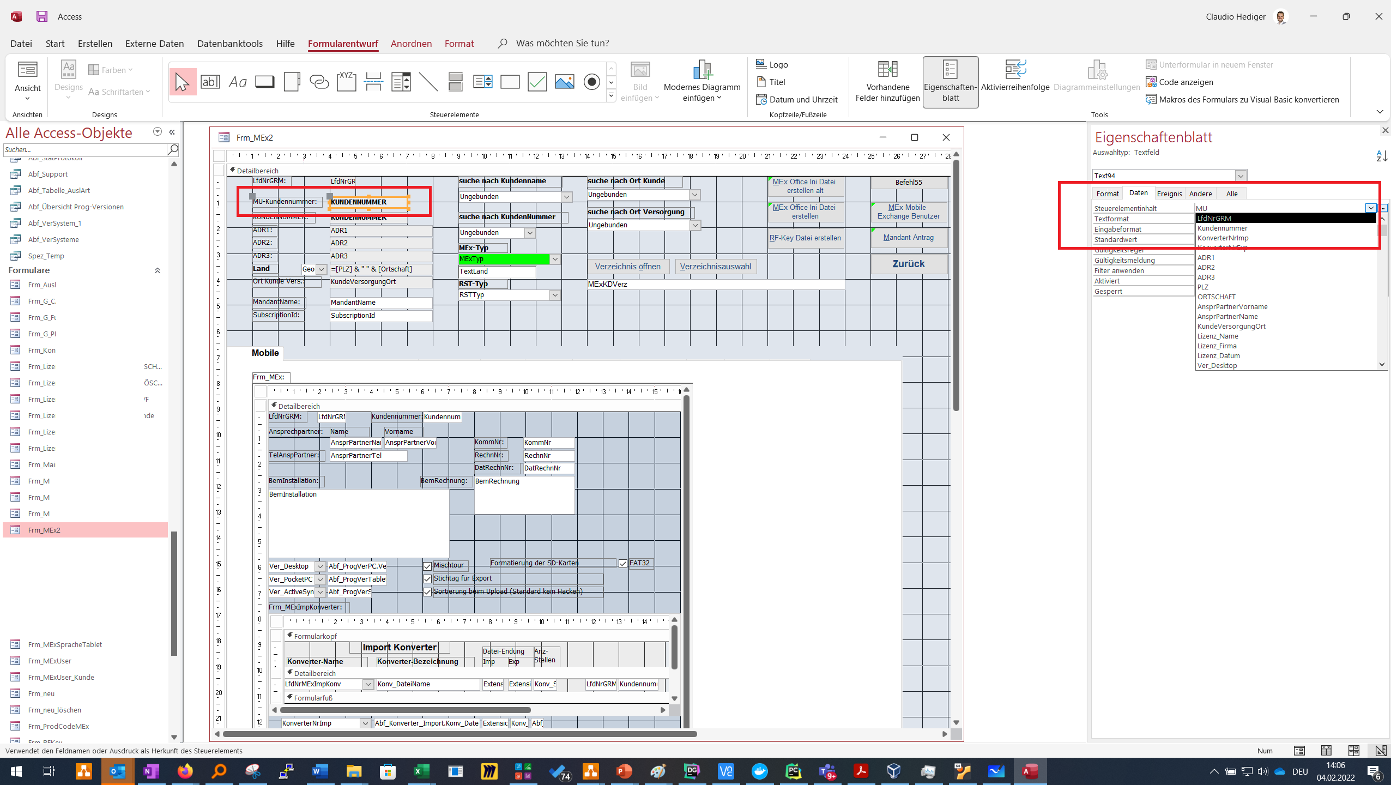1391x785 pixels.
Task: Toggle the FAT32 checkbox
Action: tap(623, 564)
